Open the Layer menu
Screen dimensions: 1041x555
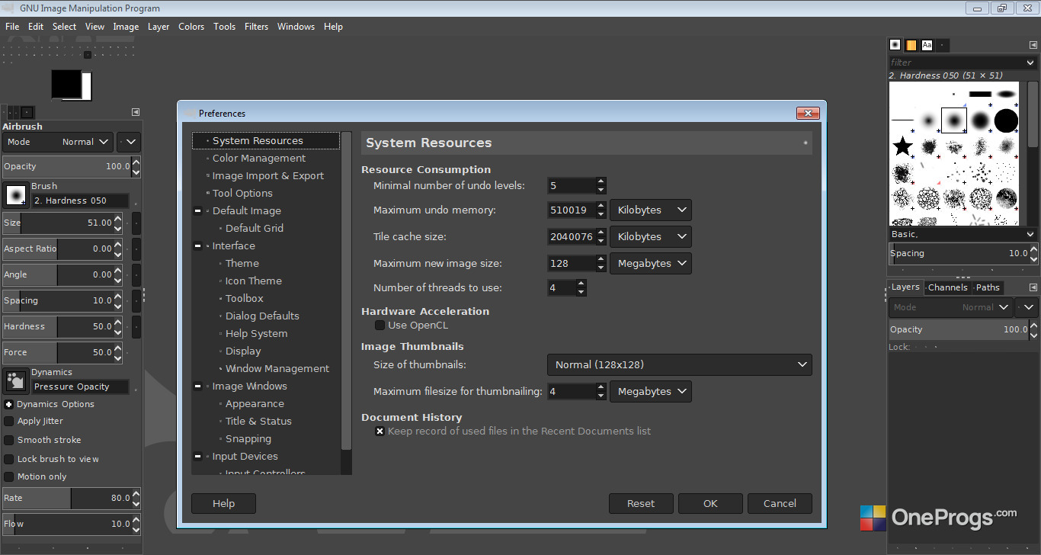point(159,27)
